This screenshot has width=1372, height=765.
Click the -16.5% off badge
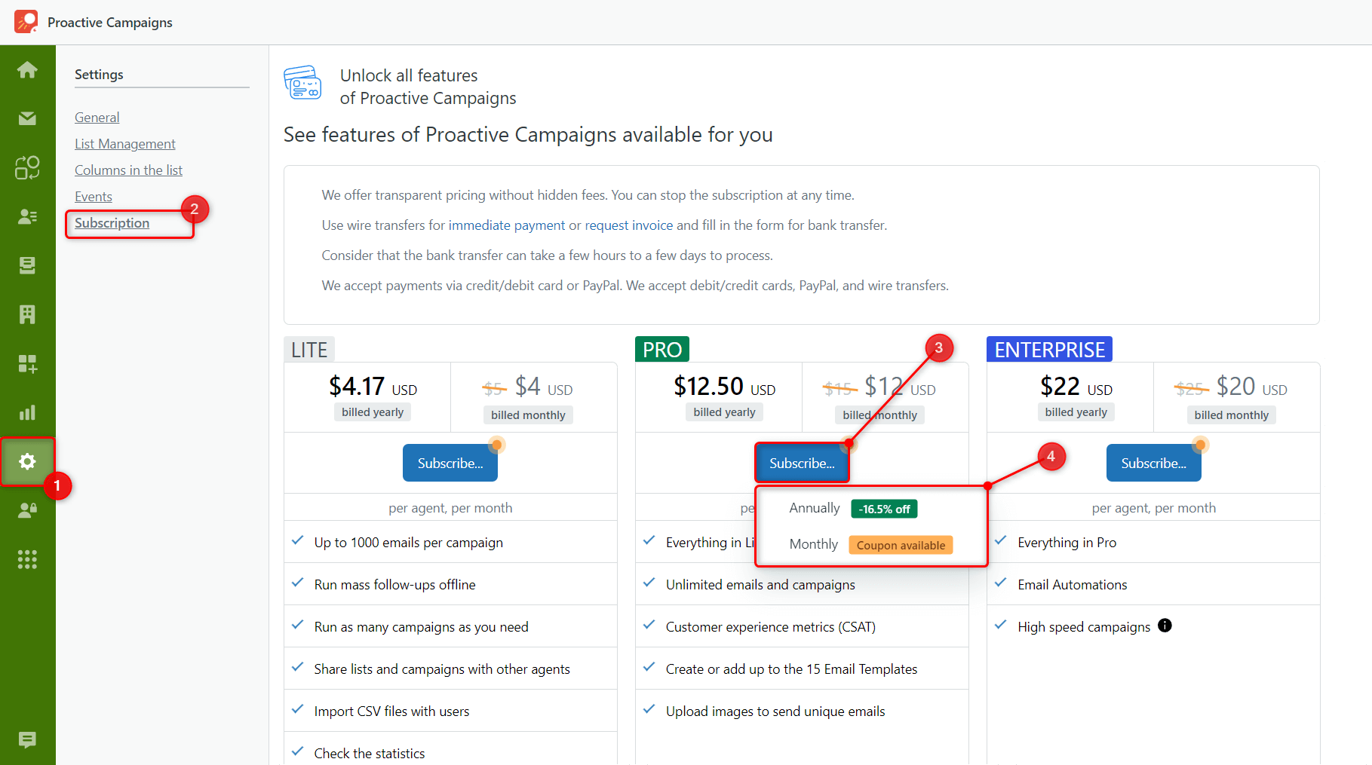coord(884,509)
